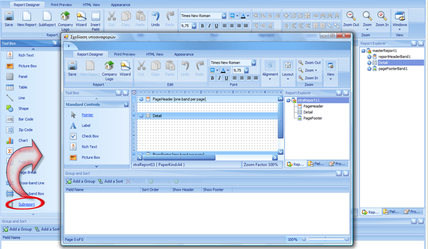Click Save in the main window ribbon
Screen dimensions: 428x249
pyautogui.click(x=9, y=19)
